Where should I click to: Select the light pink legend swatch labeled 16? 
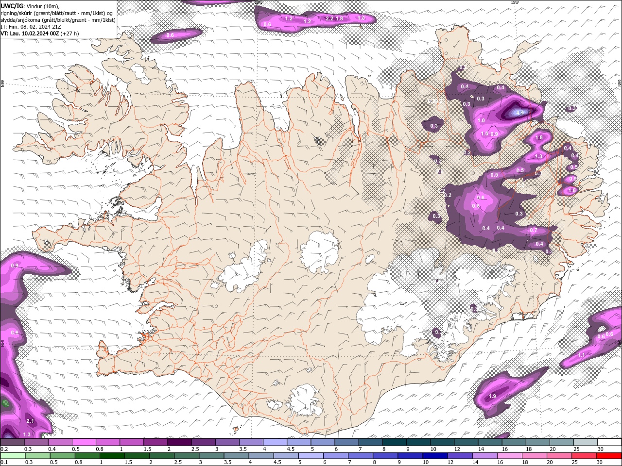point(510,456)
